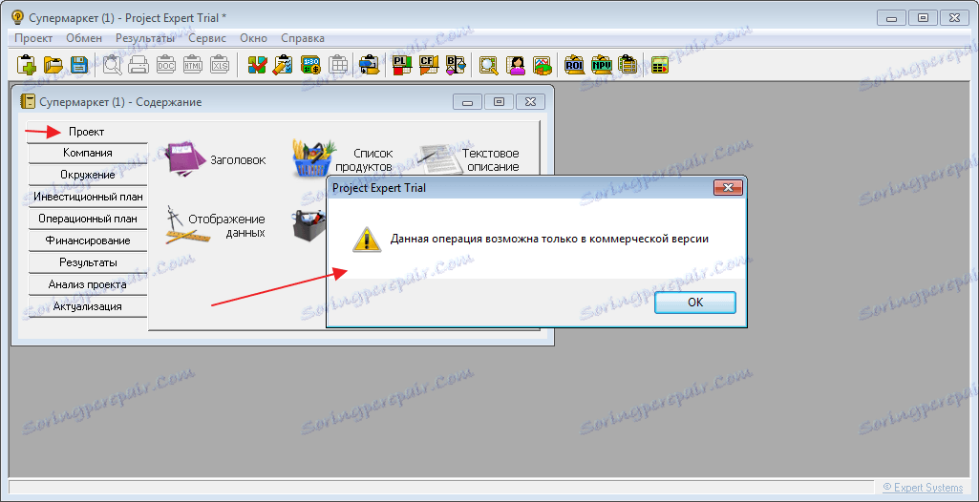Switch to Финансирование section

click(88, 241)
